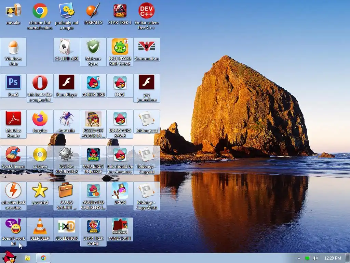Viewport: 350px width, 263px height.
Task: Click the 'you tried' star icon
Action: pos(40,190)
